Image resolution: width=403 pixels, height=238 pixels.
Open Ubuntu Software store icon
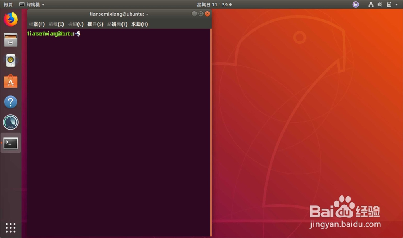[x=10, y=81]
